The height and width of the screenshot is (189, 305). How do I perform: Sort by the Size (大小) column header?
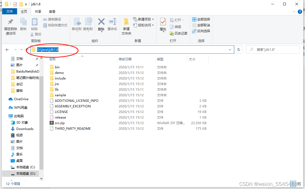point(192,59)
